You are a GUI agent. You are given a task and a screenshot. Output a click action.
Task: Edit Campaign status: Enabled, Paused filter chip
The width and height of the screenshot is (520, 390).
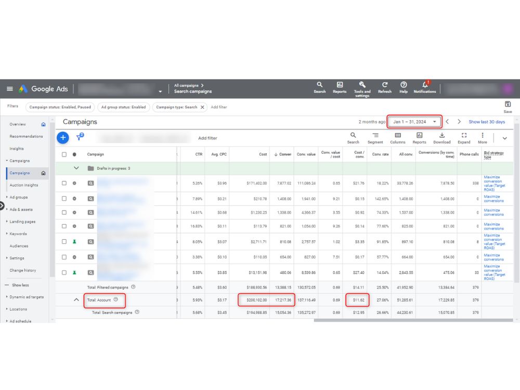60,107
